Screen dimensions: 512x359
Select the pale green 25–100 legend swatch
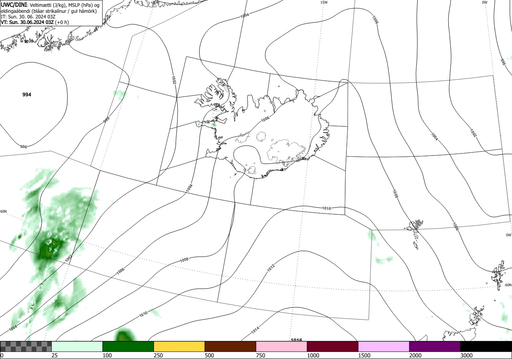pyautogui.click(x=77, y=346)
